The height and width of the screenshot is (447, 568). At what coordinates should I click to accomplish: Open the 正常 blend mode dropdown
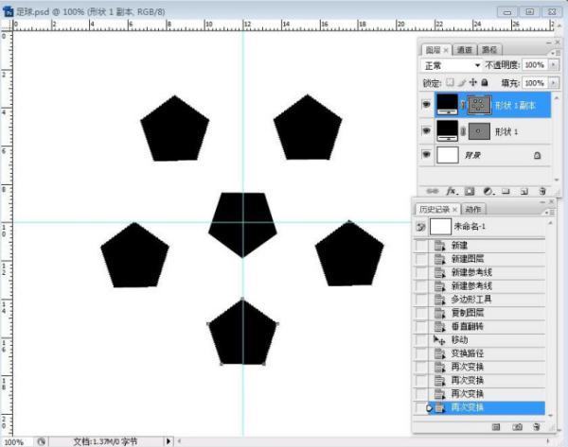tap(453, 65)
